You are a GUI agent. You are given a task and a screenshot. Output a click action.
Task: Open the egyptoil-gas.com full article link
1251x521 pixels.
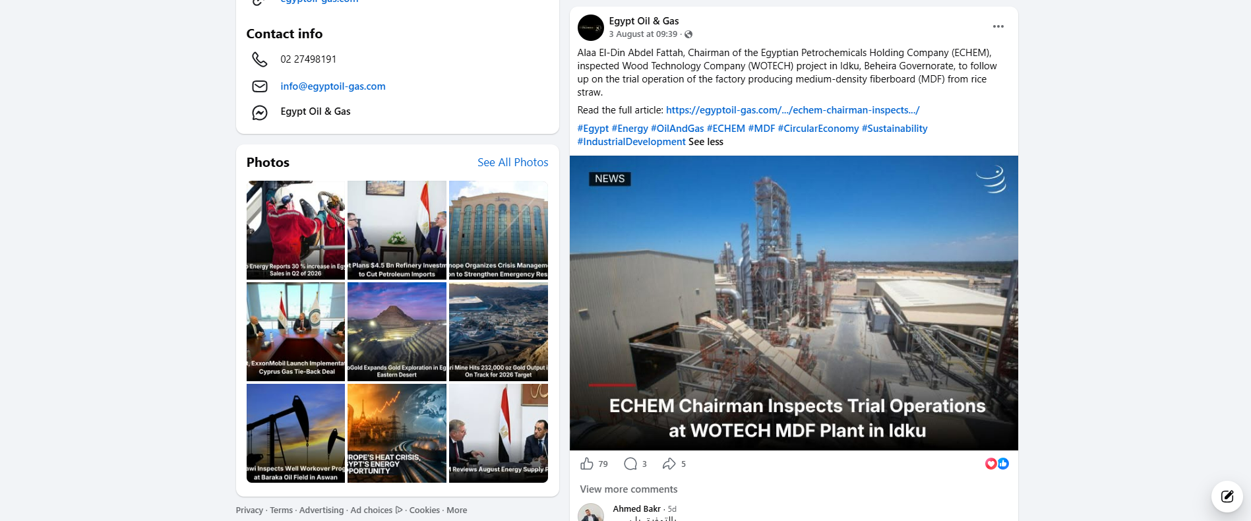click(x=793, y=110)
